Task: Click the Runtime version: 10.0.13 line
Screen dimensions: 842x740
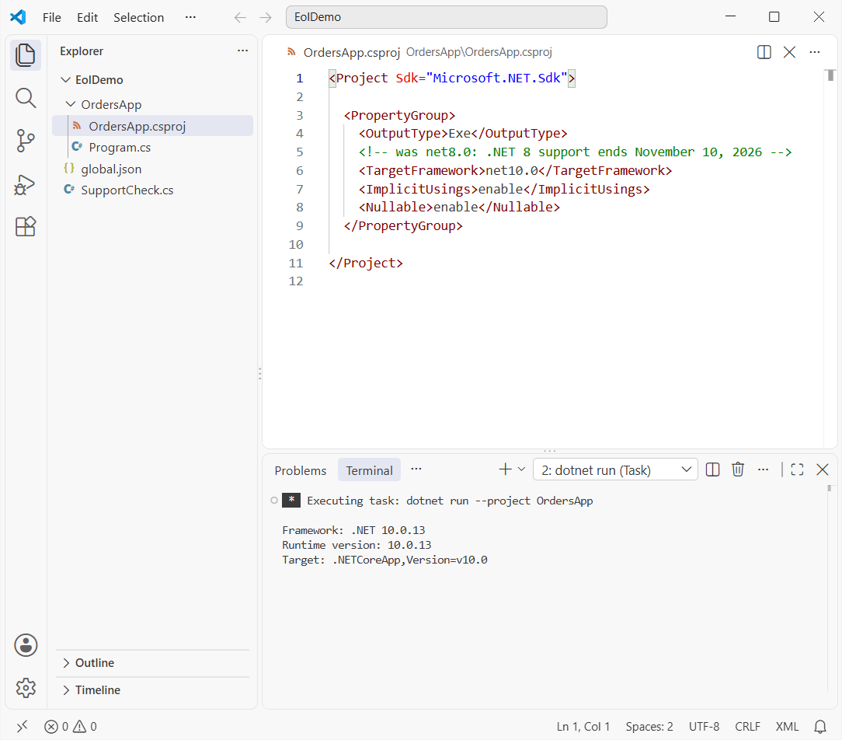Action: tap(357, 545)
